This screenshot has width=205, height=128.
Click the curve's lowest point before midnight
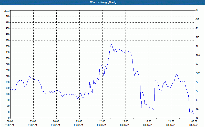coord(190,114)
